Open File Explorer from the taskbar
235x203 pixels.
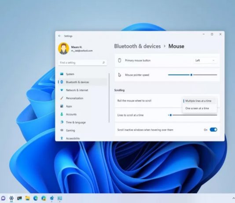(28, 198)
